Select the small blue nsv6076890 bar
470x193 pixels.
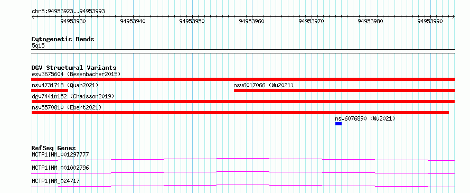339,124
